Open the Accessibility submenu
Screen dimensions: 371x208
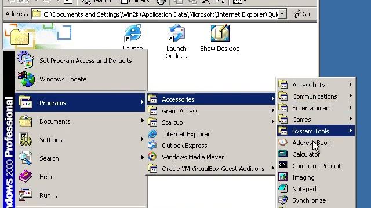pyautogui.click(x=316, y=85)
